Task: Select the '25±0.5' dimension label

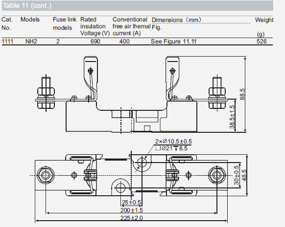Action: coord(131,203)
